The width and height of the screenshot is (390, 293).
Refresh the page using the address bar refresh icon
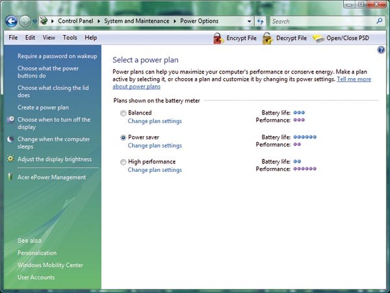click(261, 21)
